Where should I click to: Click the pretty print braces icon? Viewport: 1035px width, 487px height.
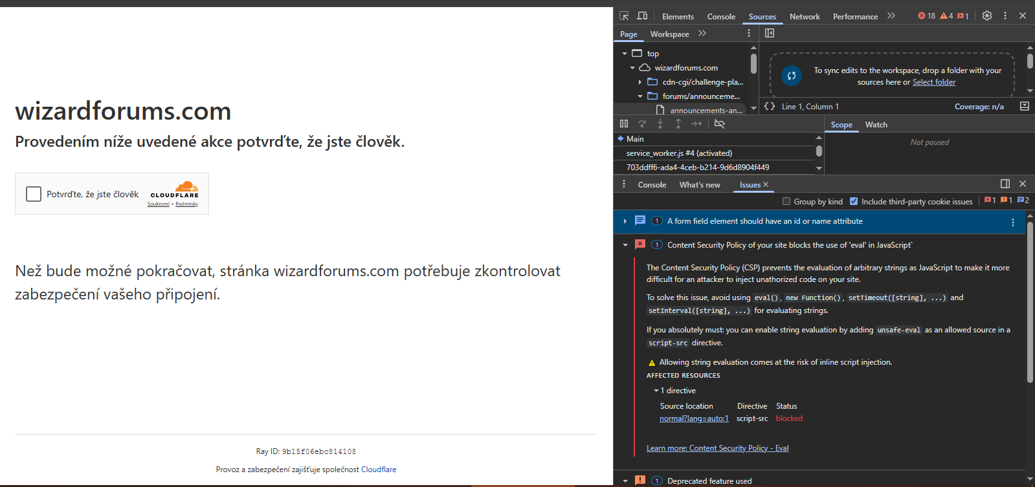pos(770,107)
